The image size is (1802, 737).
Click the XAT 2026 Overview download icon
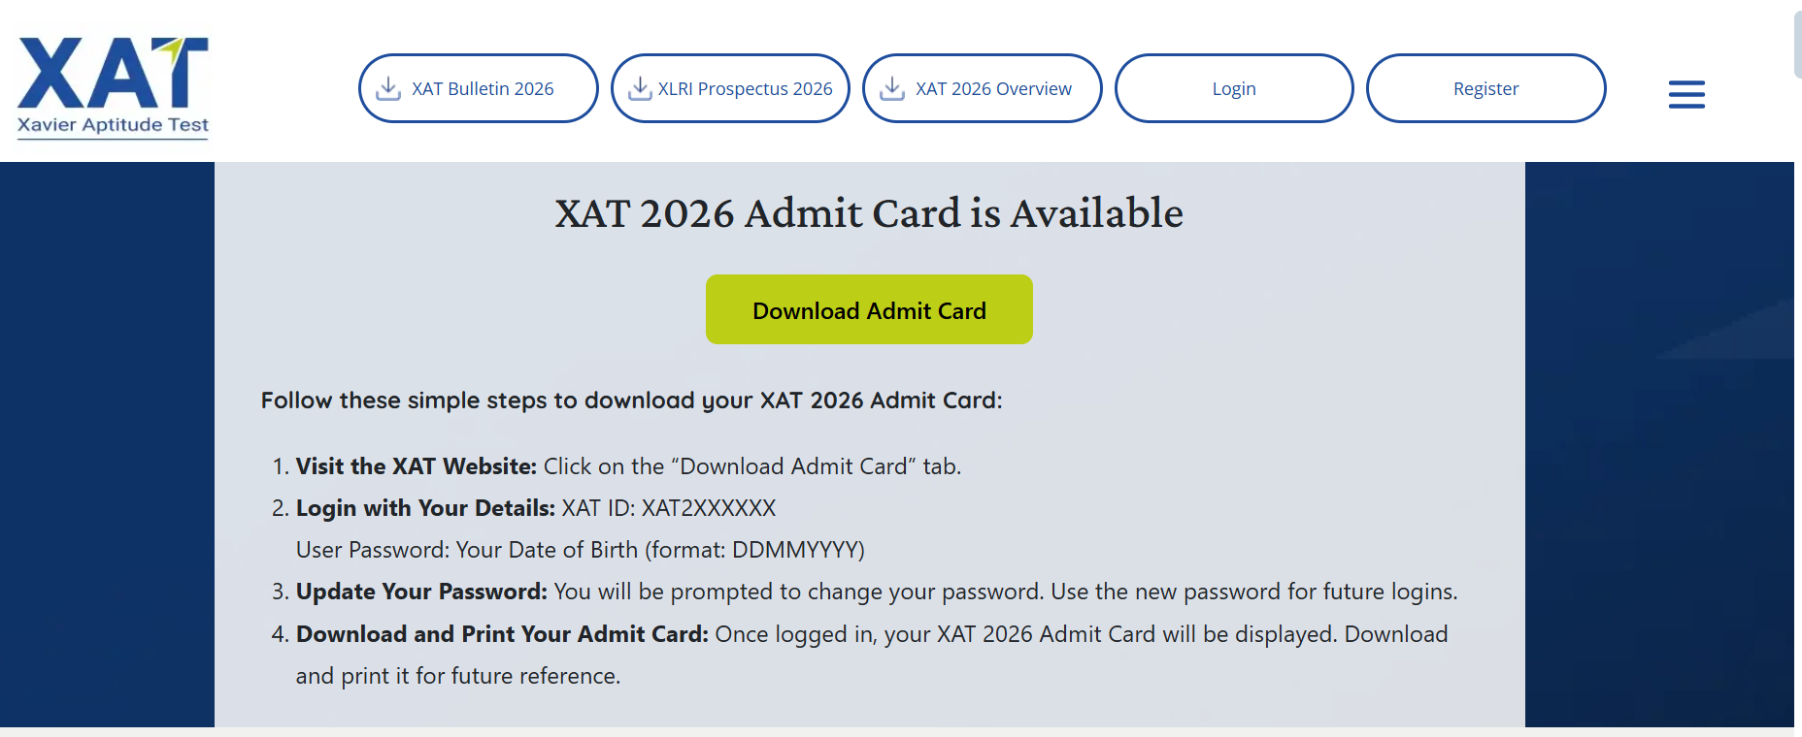(x=892, y=88)
